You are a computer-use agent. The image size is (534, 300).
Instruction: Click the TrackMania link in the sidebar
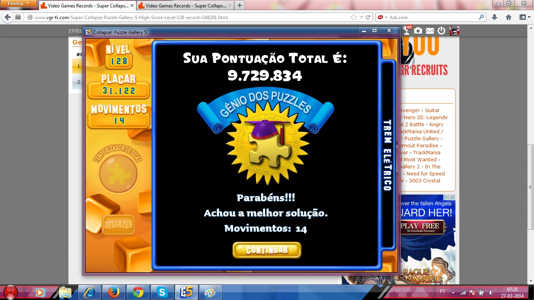point(426,152)
